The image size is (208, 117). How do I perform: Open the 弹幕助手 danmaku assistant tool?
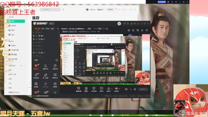coord(36,67)
